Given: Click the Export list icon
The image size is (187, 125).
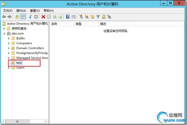Looking at the screenshot, I should click(x=60, y=17).
